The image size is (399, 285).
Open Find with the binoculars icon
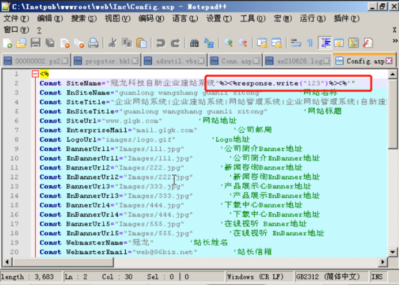pyautogui.click(x=194, y=43)
